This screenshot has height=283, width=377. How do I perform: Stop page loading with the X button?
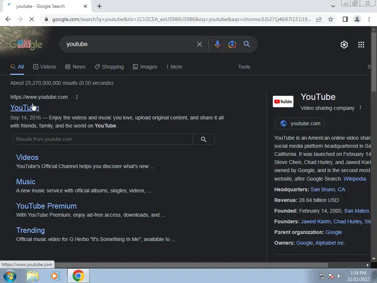click(x=32, y=19)
